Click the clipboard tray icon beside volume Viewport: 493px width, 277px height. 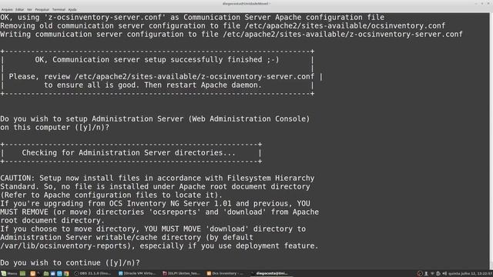point(438,274)
